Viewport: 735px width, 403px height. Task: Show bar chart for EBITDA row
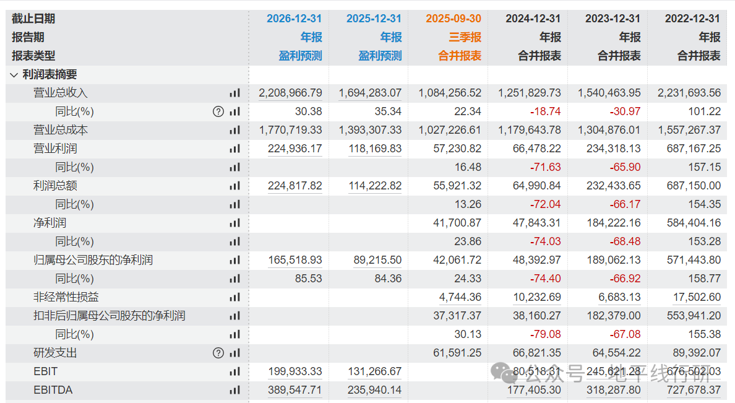coord(234,390)
